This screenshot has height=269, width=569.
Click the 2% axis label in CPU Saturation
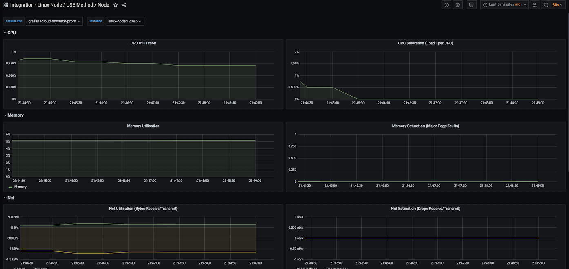point(297,52)
